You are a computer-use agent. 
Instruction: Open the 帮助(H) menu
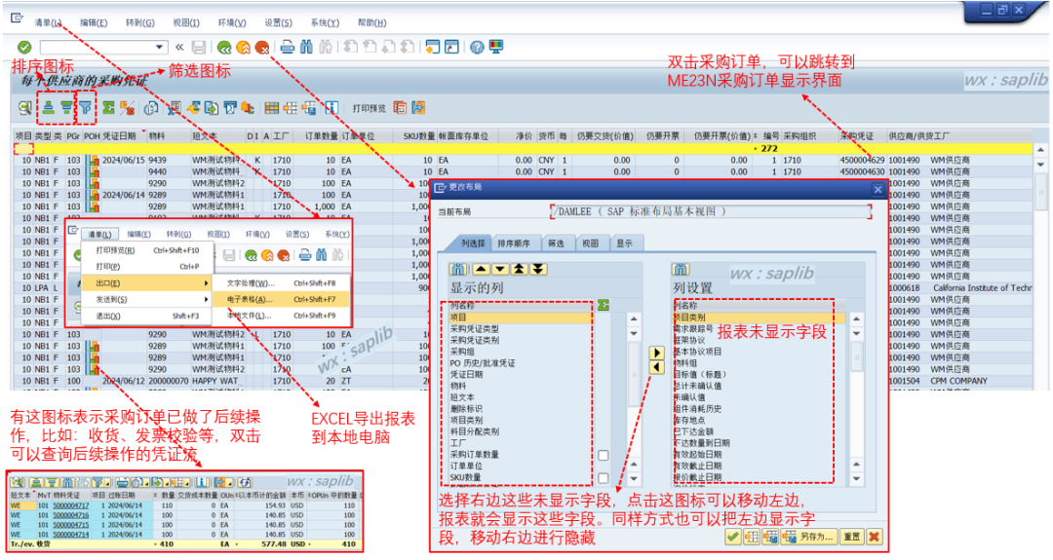click(x=371, y=22)
